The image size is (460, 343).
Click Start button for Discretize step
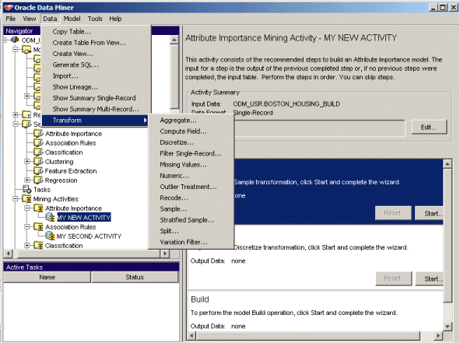(x=430, y=278)
